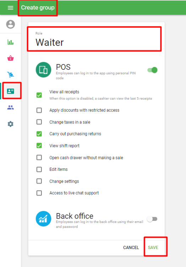Viewport: 186px width, 267px height.
Task: Uncheck Carry out purchasing returns
Action: pos(39,134)
